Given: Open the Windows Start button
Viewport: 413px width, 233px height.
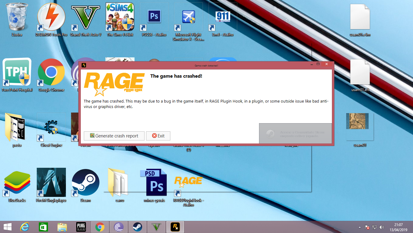Looking at the screenshot, I should 7,227.
